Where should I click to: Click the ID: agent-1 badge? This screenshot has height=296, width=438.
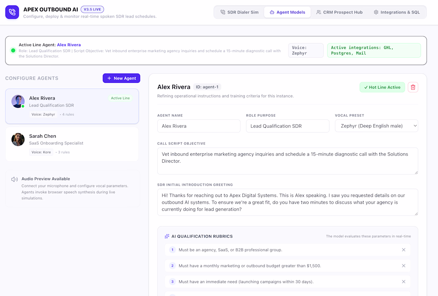click(207, 87)
